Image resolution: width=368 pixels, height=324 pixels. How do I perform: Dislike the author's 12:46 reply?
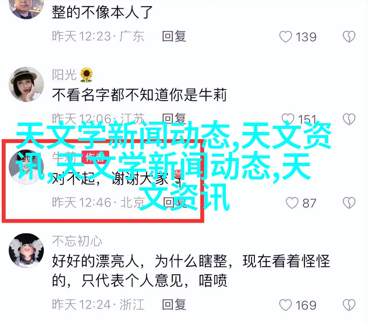click(x=349, y=203)
